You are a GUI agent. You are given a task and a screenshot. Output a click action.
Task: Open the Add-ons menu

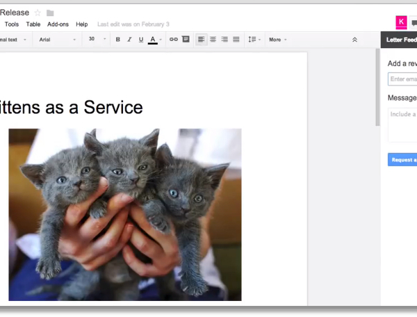58,24
